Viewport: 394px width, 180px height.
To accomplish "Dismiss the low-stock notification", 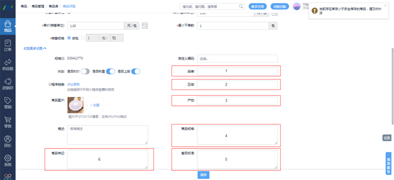I will click(386, 5).
